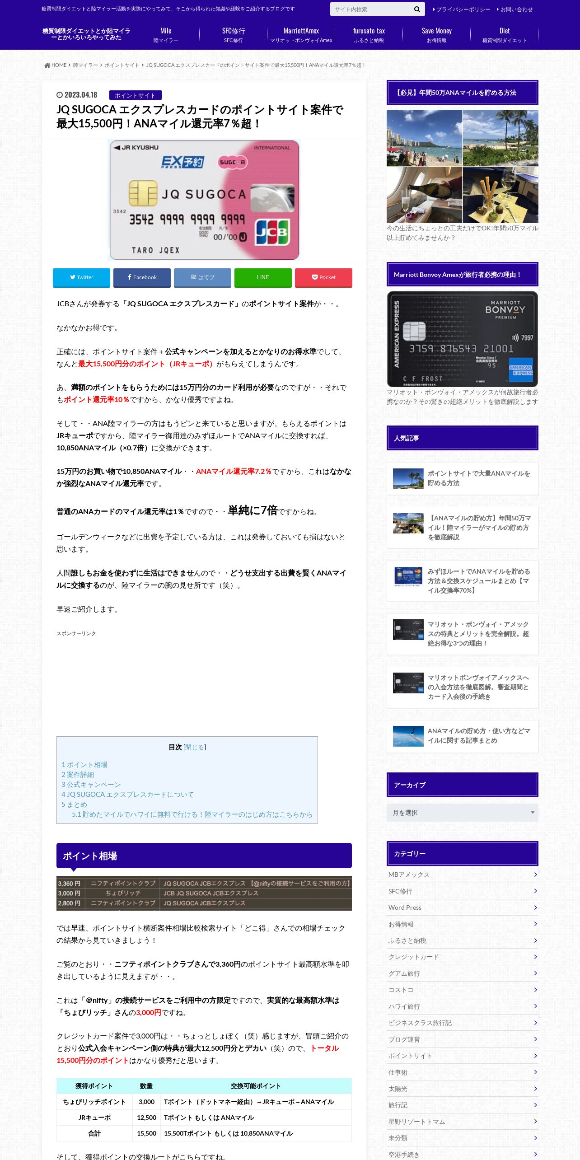
Task: Jump to 5.1 陸マイラーのはじめ方 link
Action: (x=192, y=814)
